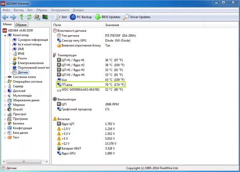Expand Дисплей node
The height and width of the screenshot is (172, 240).
(5, 91)
